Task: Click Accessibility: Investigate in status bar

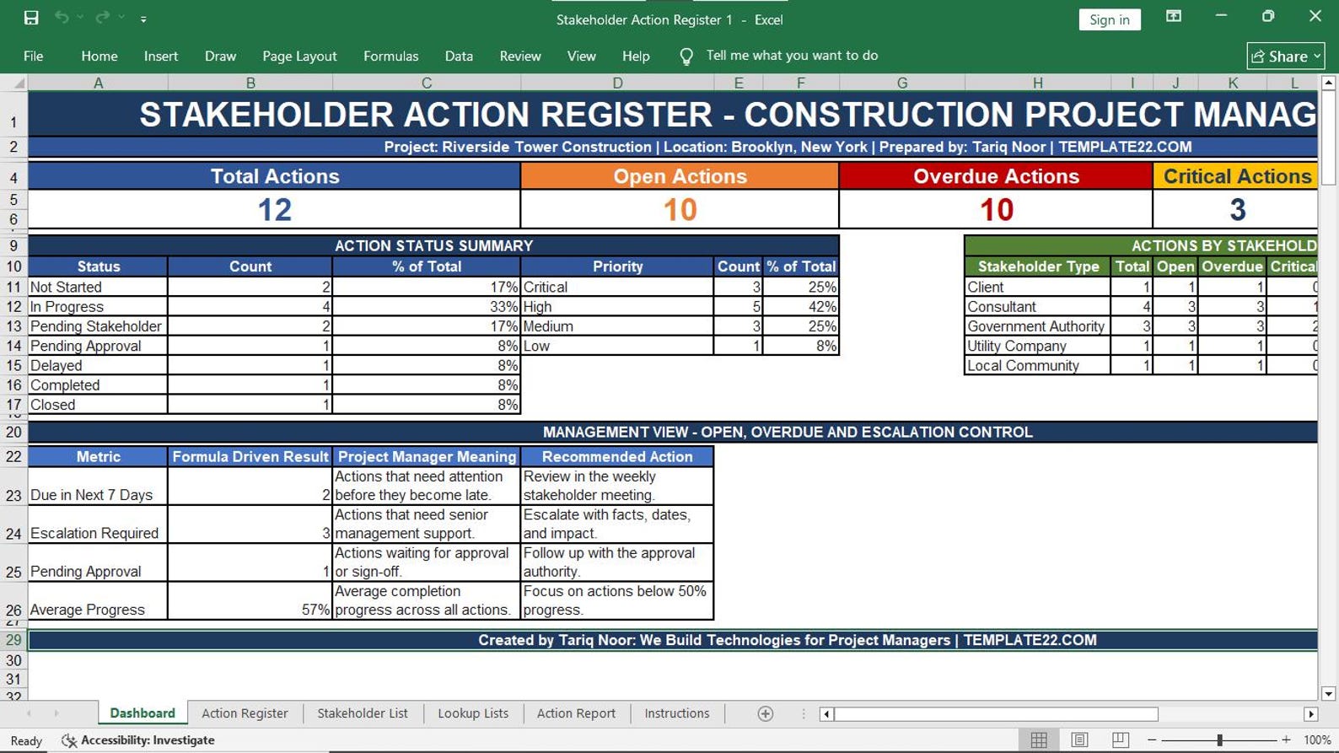Action: [x=138, y=740]
